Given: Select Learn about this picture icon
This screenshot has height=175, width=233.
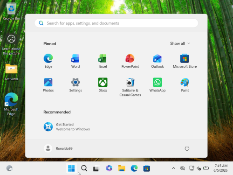Looking at the screenshot, I should click(x=11, y=45).
